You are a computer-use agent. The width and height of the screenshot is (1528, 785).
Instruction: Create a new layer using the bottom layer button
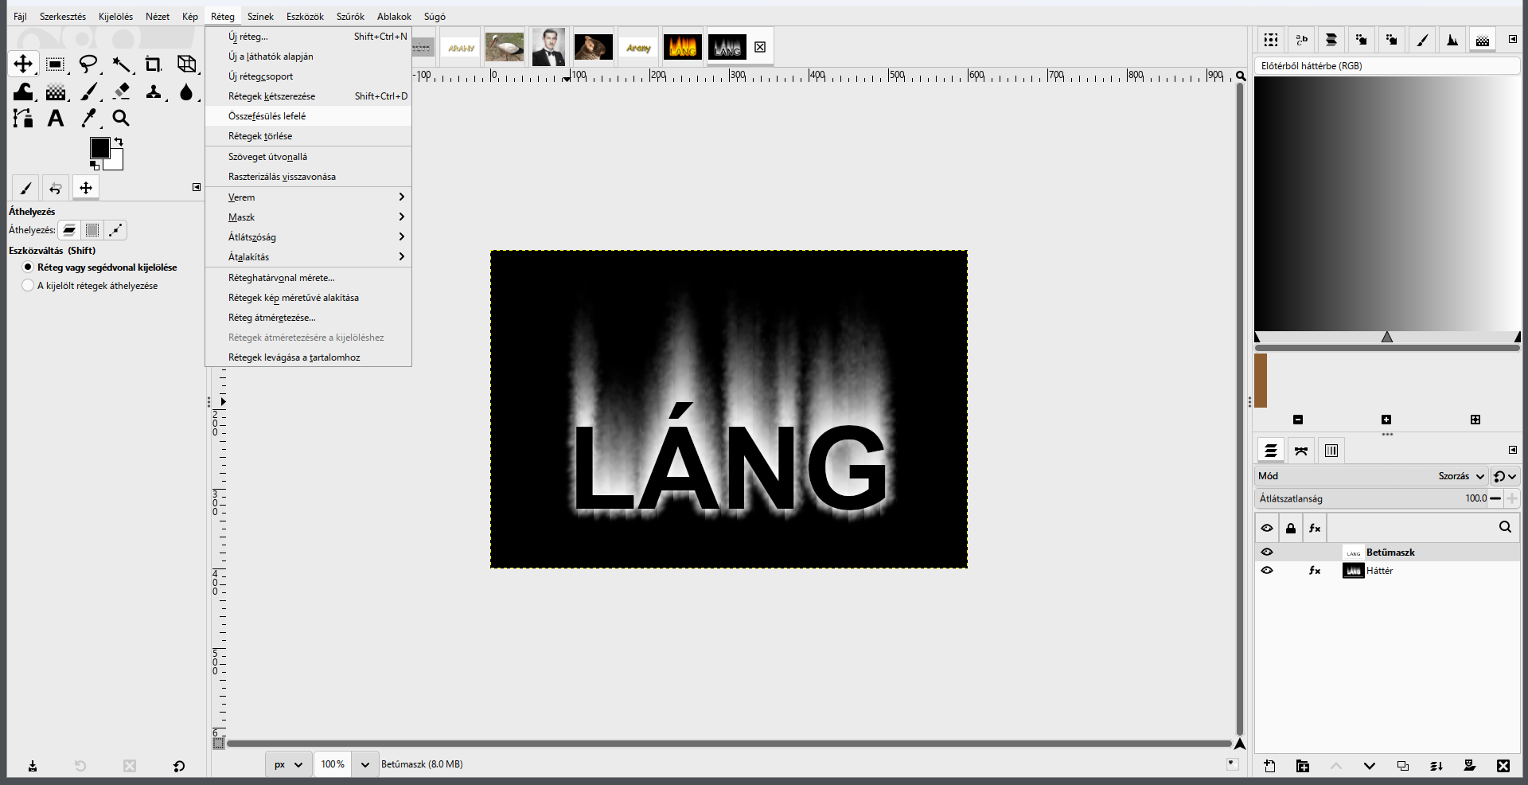[1269, 766]
